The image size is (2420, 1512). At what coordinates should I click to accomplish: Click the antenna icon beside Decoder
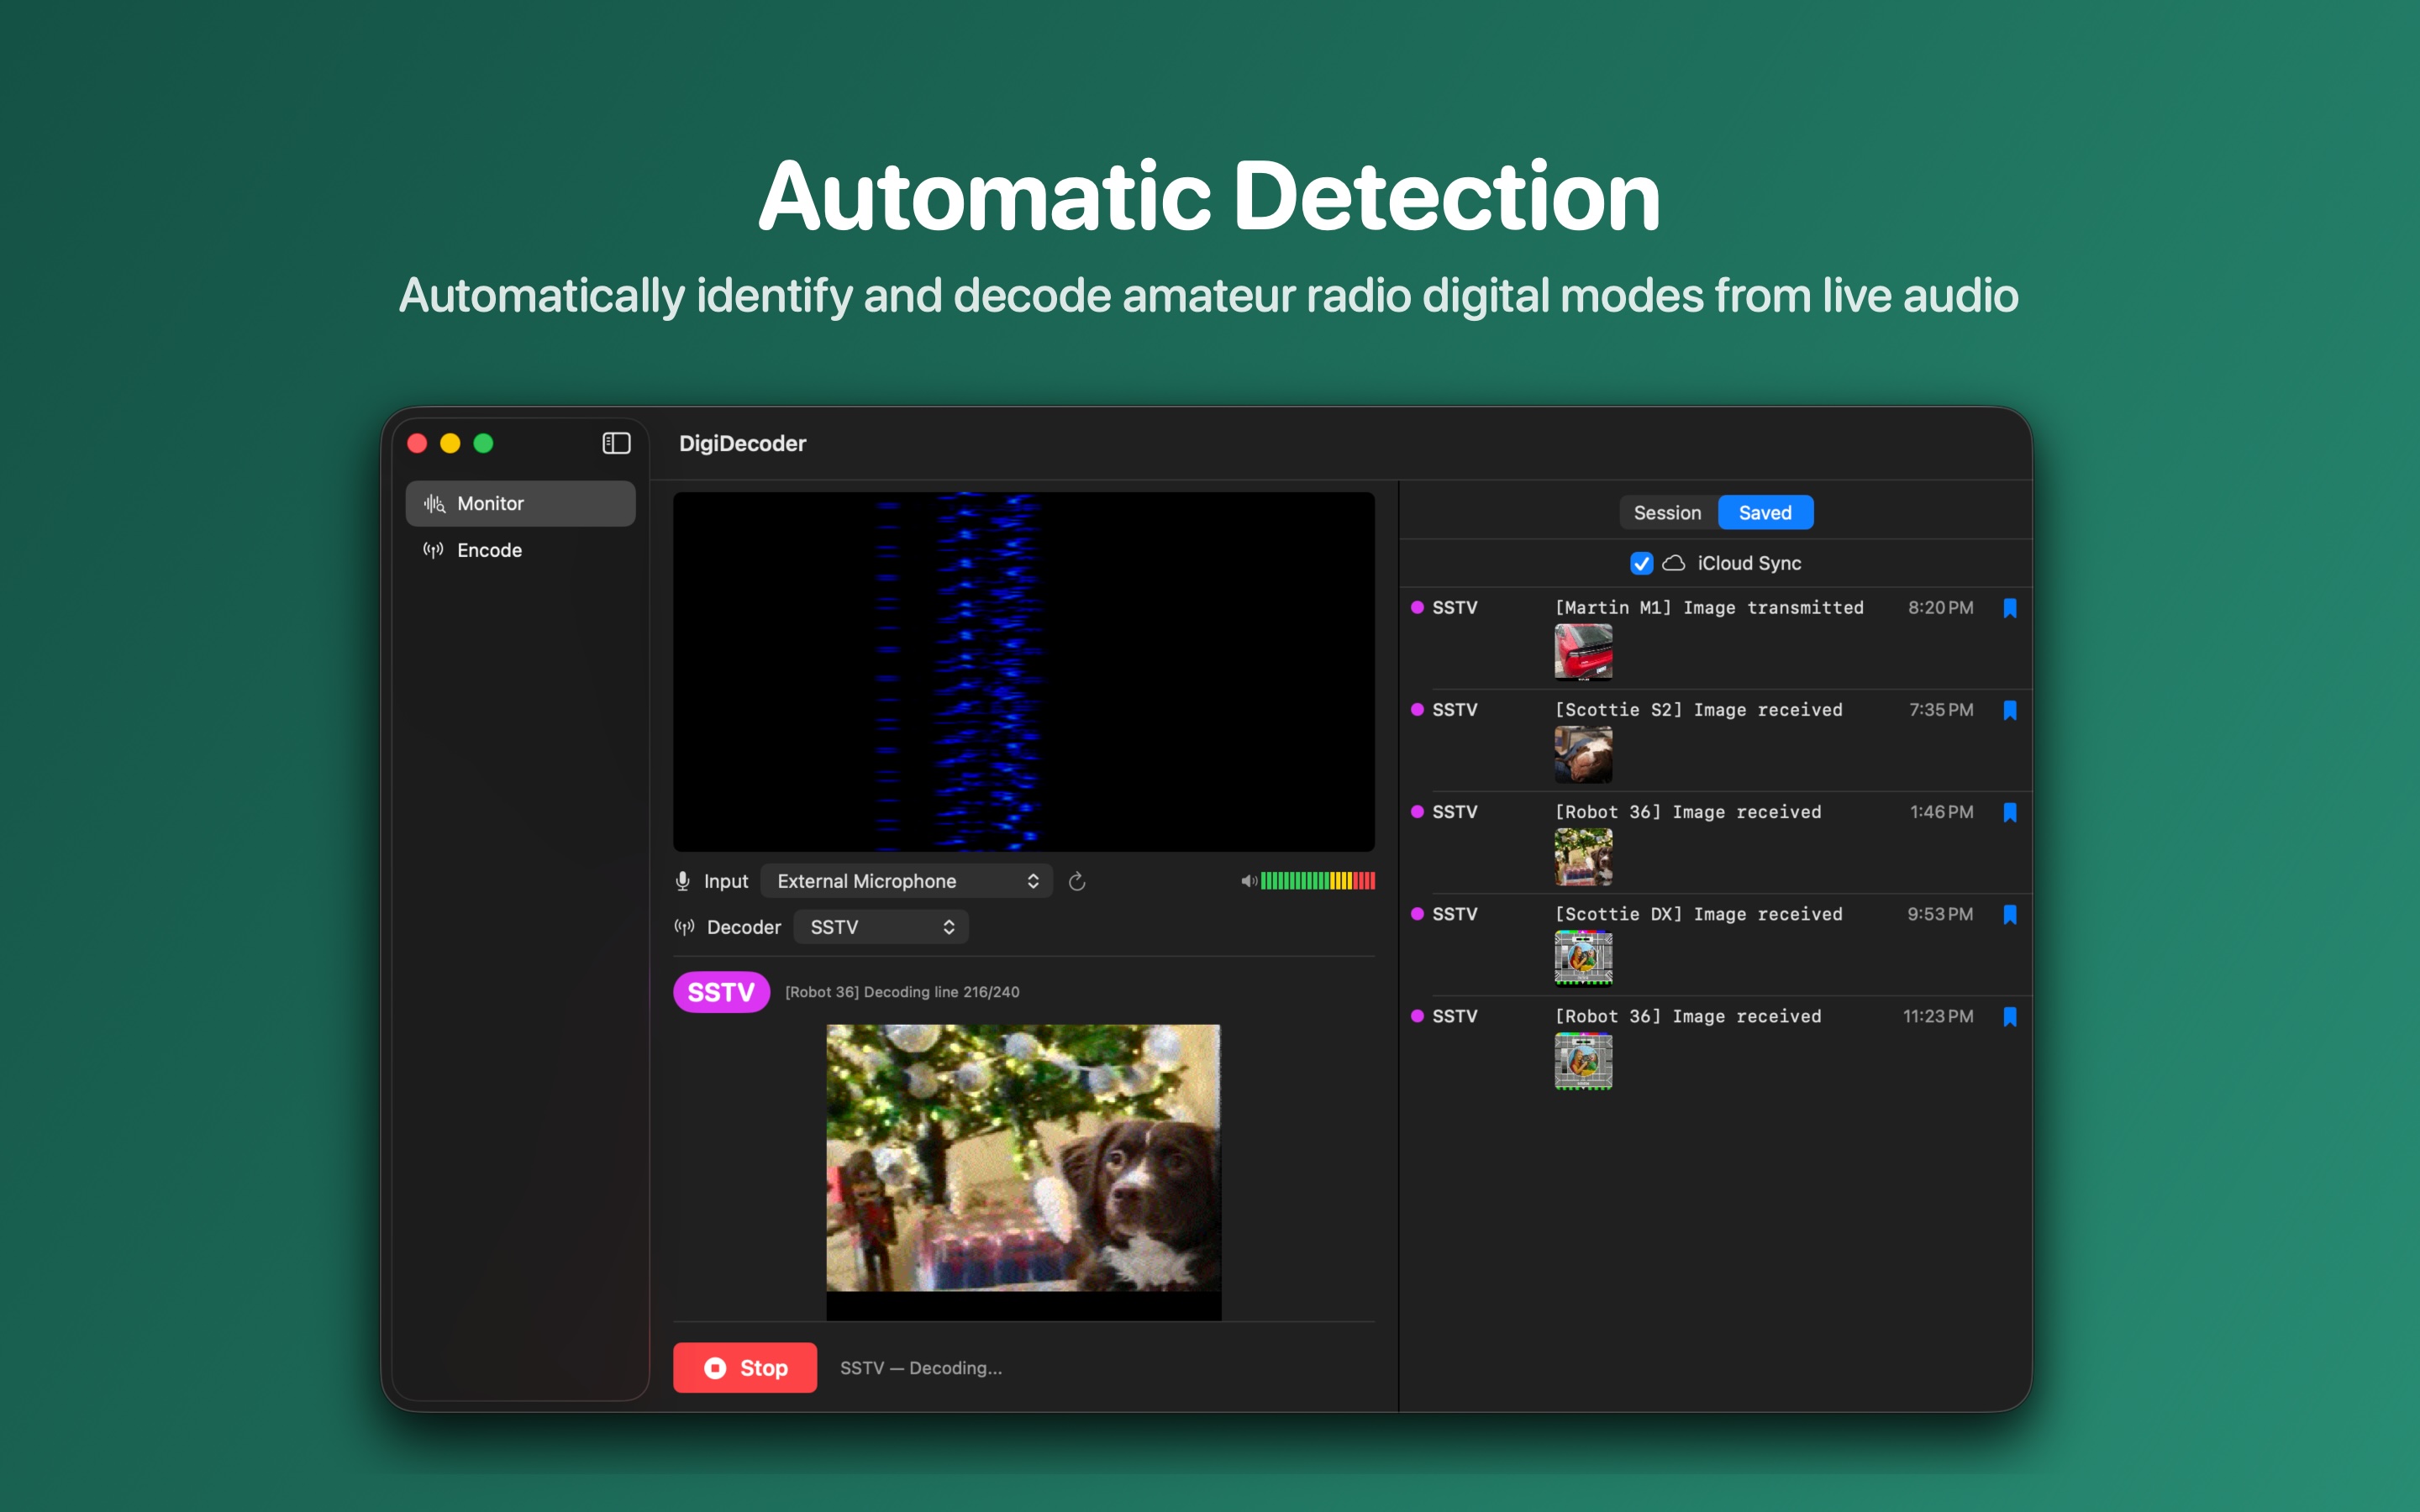[684, 927]
